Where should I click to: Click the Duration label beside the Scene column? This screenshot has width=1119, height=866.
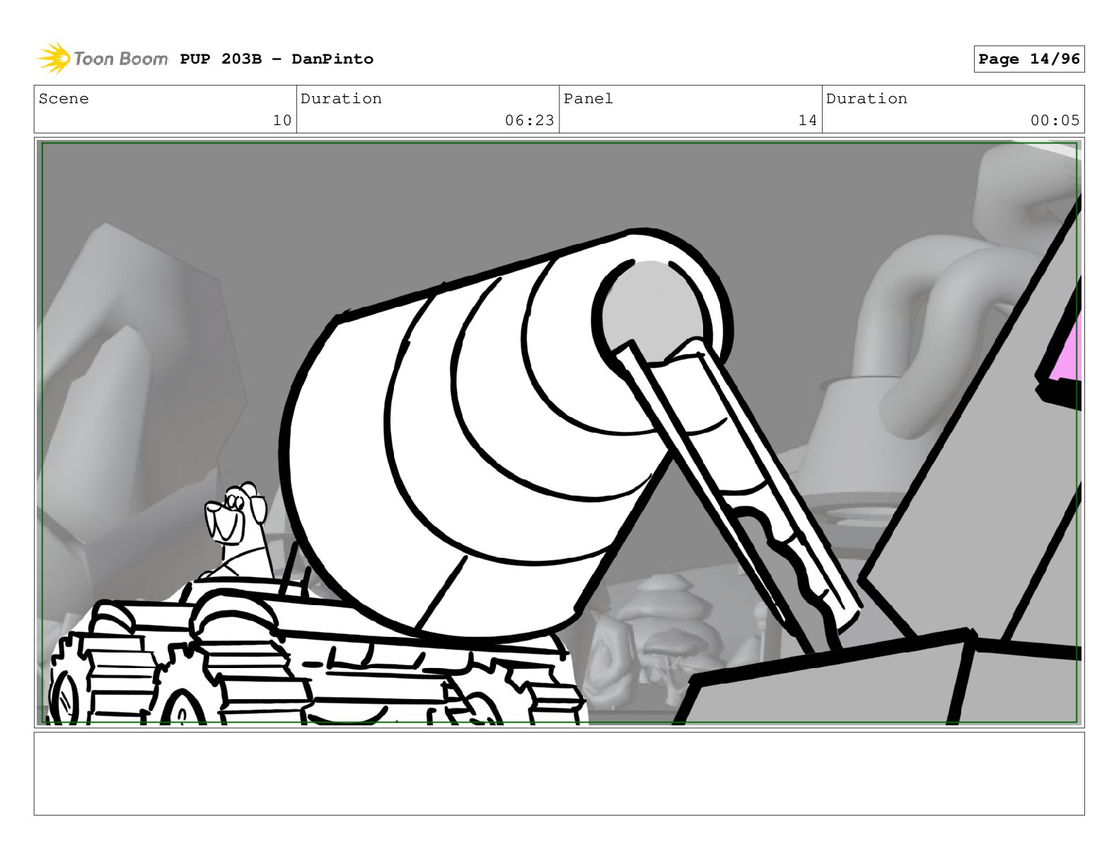click(342, 99)
